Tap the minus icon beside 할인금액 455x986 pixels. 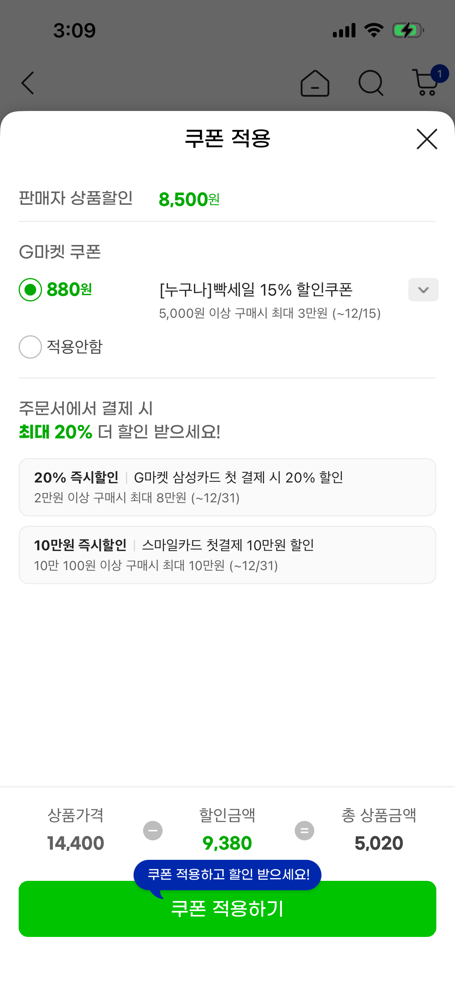coord(153,831)
